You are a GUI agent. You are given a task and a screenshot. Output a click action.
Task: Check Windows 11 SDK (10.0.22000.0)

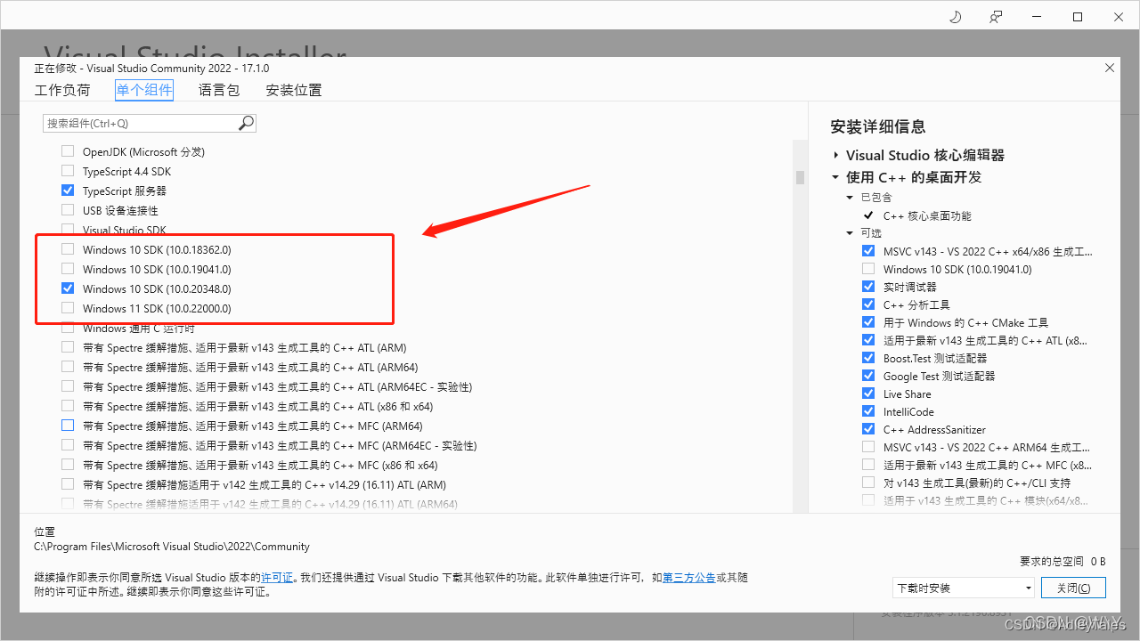click(x=68, y=308)
